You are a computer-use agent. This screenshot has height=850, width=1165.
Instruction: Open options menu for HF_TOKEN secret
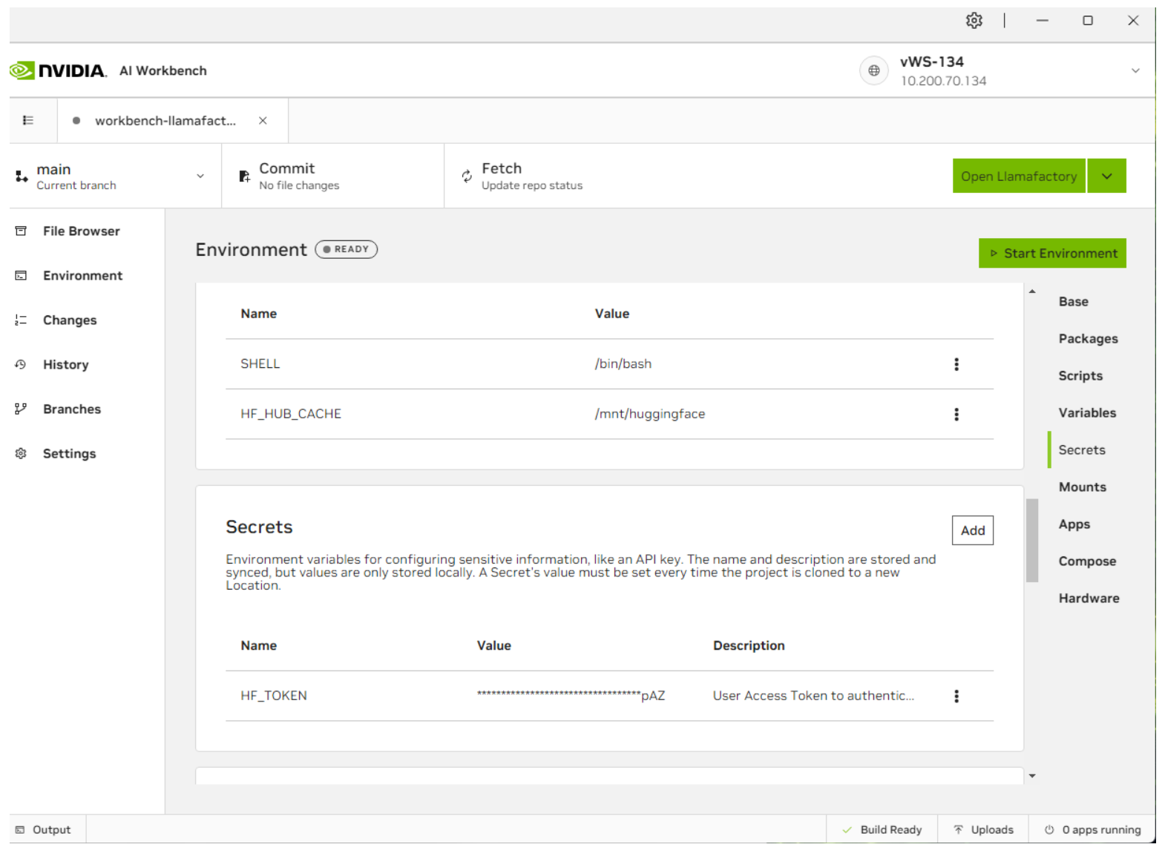coord(956,696)
